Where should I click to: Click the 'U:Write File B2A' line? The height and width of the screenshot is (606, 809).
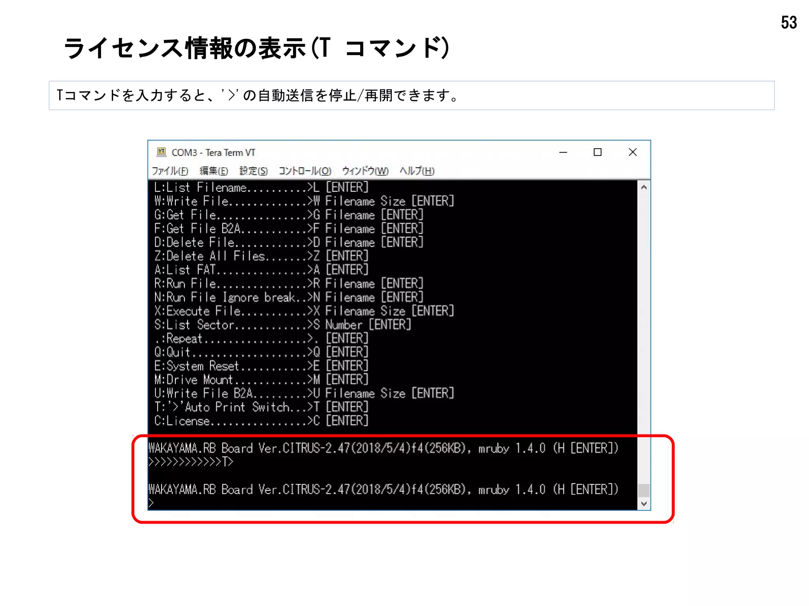point(304,393)
